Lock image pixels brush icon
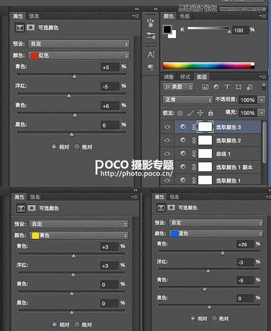Image resolution: width=271 pixels, height=331 pixels. click(x=190, y=113)
